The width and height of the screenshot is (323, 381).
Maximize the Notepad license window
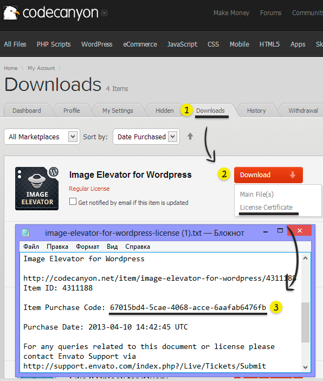[x=280, y=230]
